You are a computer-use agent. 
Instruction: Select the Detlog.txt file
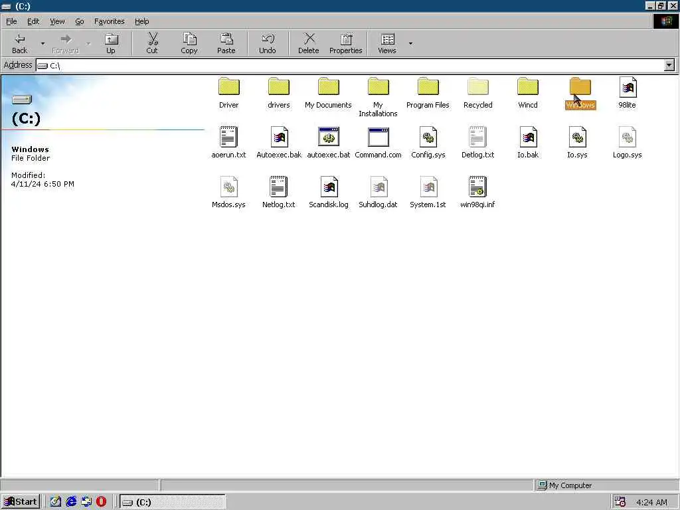478,143
